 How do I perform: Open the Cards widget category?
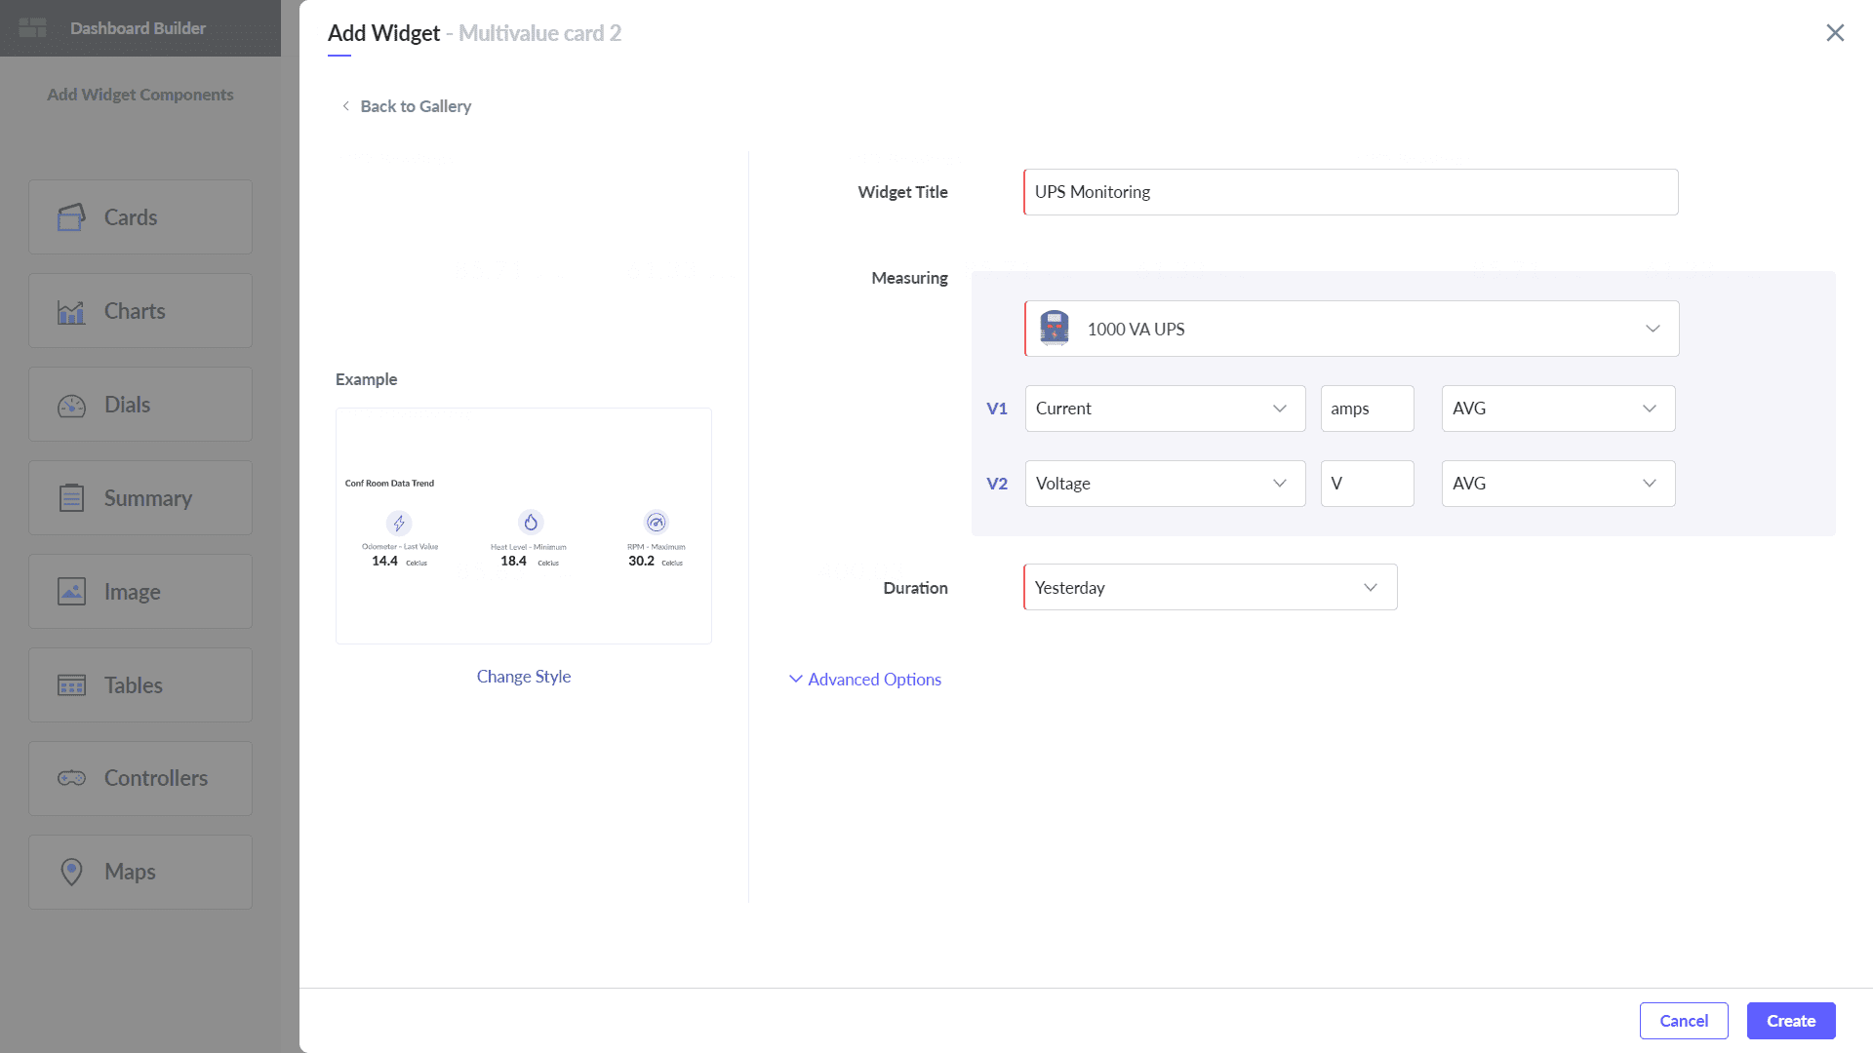tap(140, 216)
